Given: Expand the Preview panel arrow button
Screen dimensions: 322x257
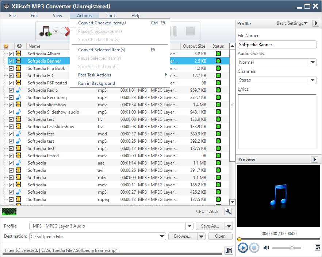Looking at the screenshot, I should coord(314,159).
